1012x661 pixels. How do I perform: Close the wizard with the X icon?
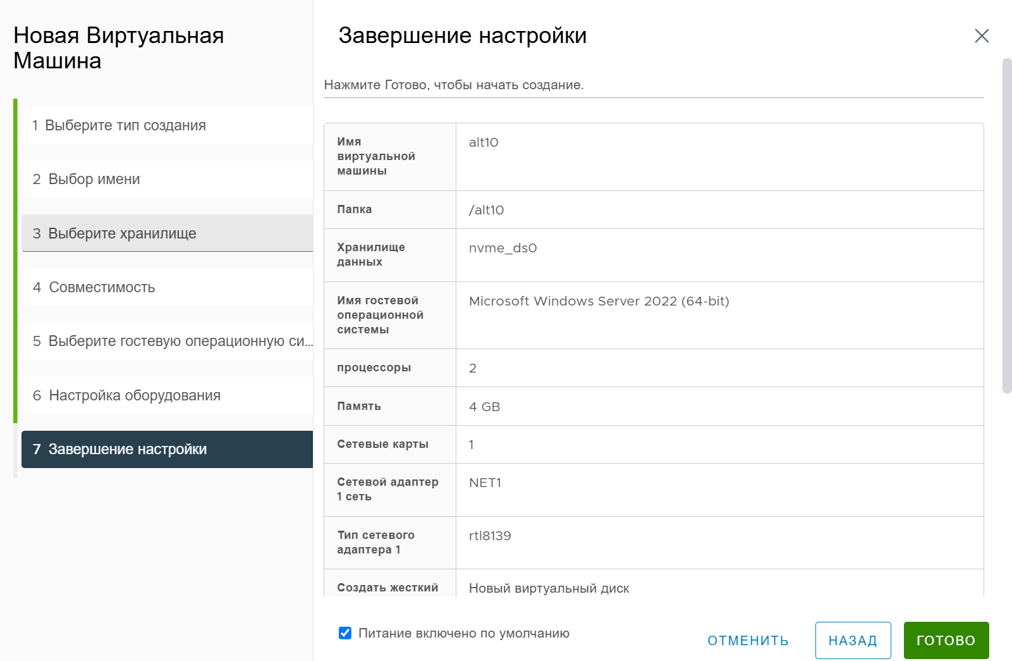(982, 35)
